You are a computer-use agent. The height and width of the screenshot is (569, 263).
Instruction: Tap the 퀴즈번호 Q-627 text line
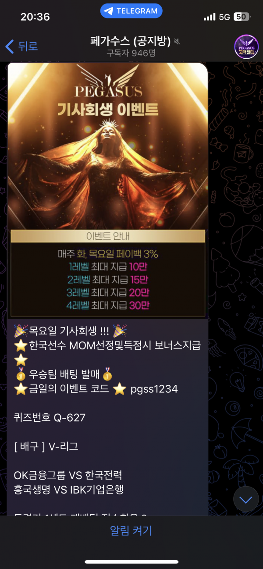point(50,418)
